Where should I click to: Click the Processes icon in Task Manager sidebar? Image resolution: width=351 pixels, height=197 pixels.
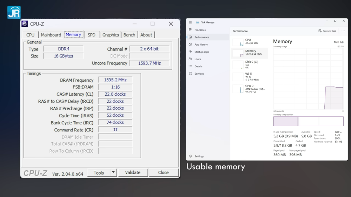pos(190,30)
